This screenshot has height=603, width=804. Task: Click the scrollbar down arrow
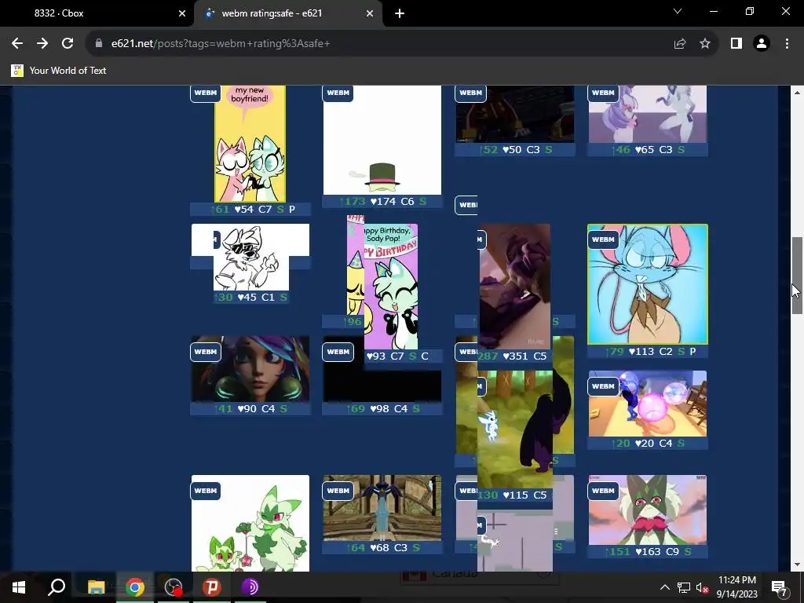tap(797, 565)
